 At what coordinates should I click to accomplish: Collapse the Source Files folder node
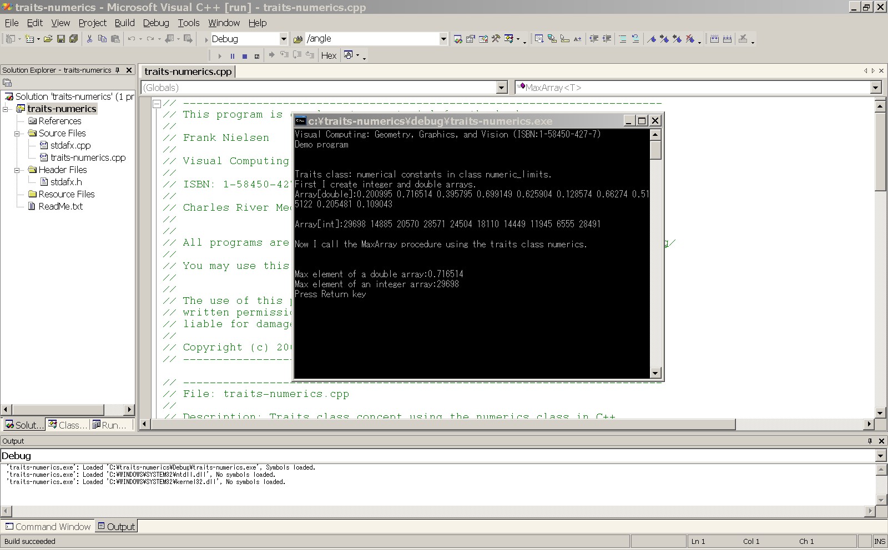point(17,133)
